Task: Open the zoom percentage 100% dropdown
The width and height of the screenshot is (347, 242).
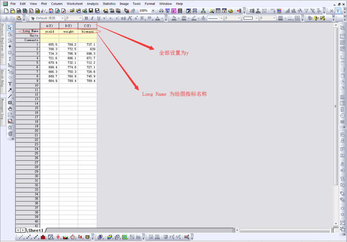Action: click(x=153, y=11)
